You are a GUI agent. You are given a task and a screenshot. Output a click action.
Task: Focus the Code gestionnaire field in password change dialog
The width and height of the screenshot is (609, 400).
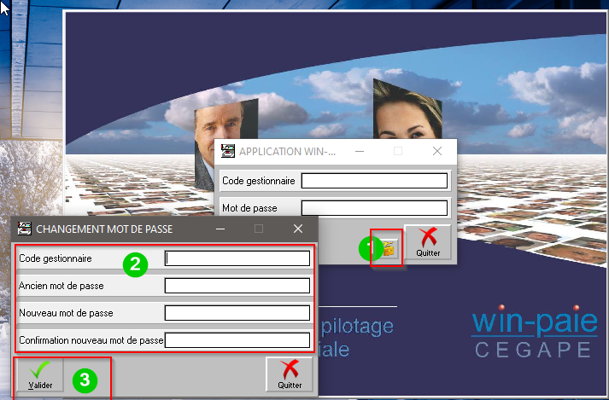click(x=237, y=258)
